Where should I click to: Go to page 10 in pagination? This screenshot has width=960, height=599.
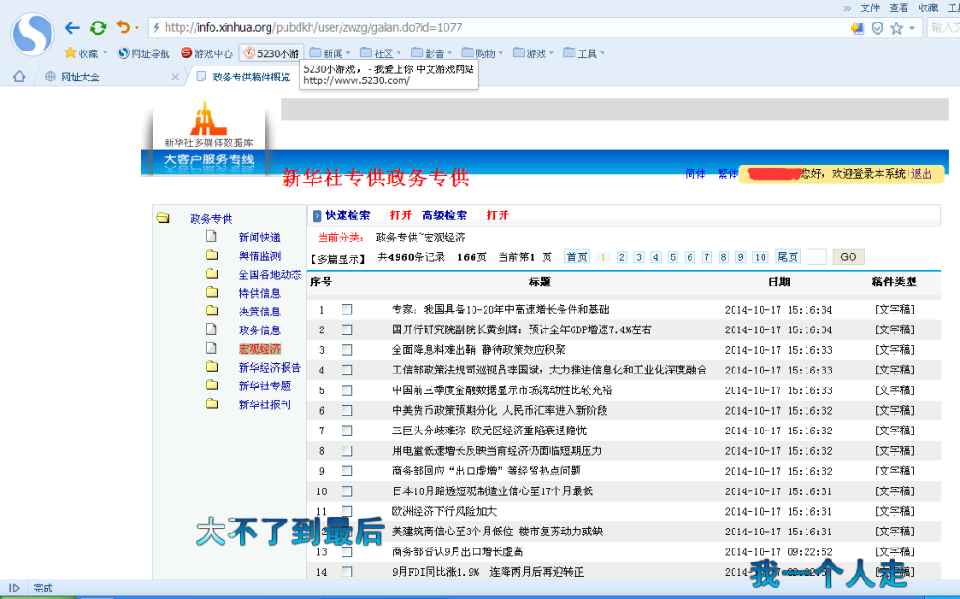(760, 256)
